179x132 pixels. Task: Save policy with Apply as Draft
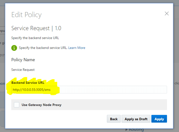[136, 119]
